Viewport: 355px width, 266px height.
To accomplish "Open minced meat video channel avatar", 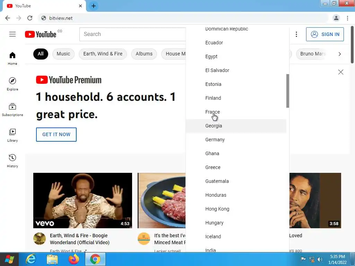I will tap(144, 239).
